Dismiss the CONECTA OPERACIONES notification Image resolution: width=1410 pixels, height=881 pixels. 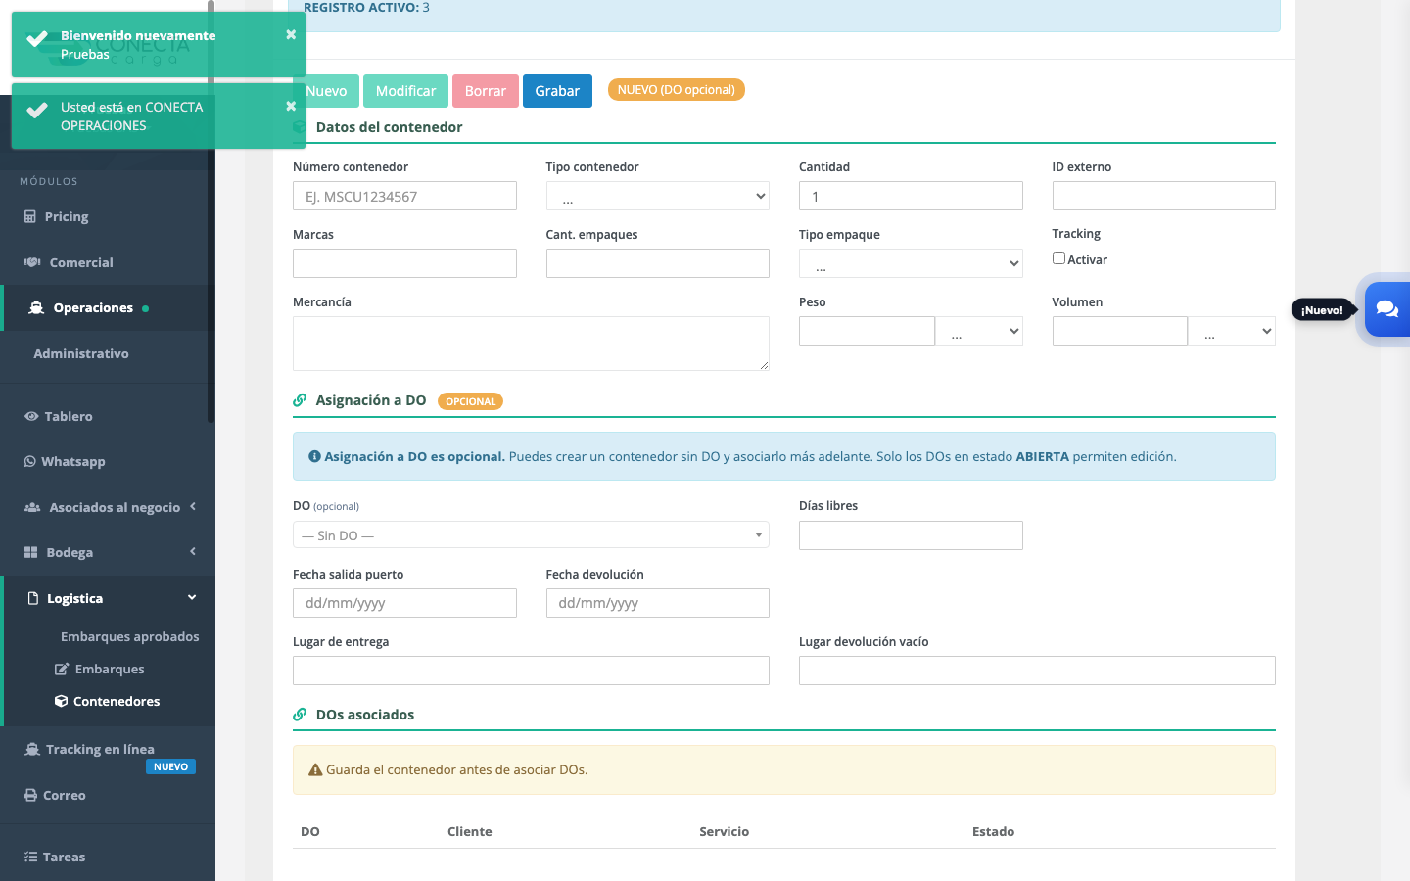291,106
